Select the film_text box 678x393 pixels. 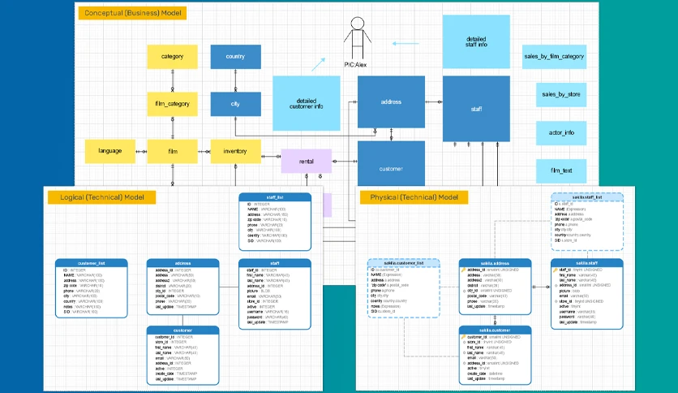click(561, 171)
